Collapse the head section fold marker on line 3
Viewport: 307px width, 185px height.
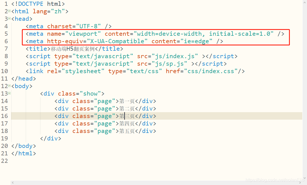(9, 19)
